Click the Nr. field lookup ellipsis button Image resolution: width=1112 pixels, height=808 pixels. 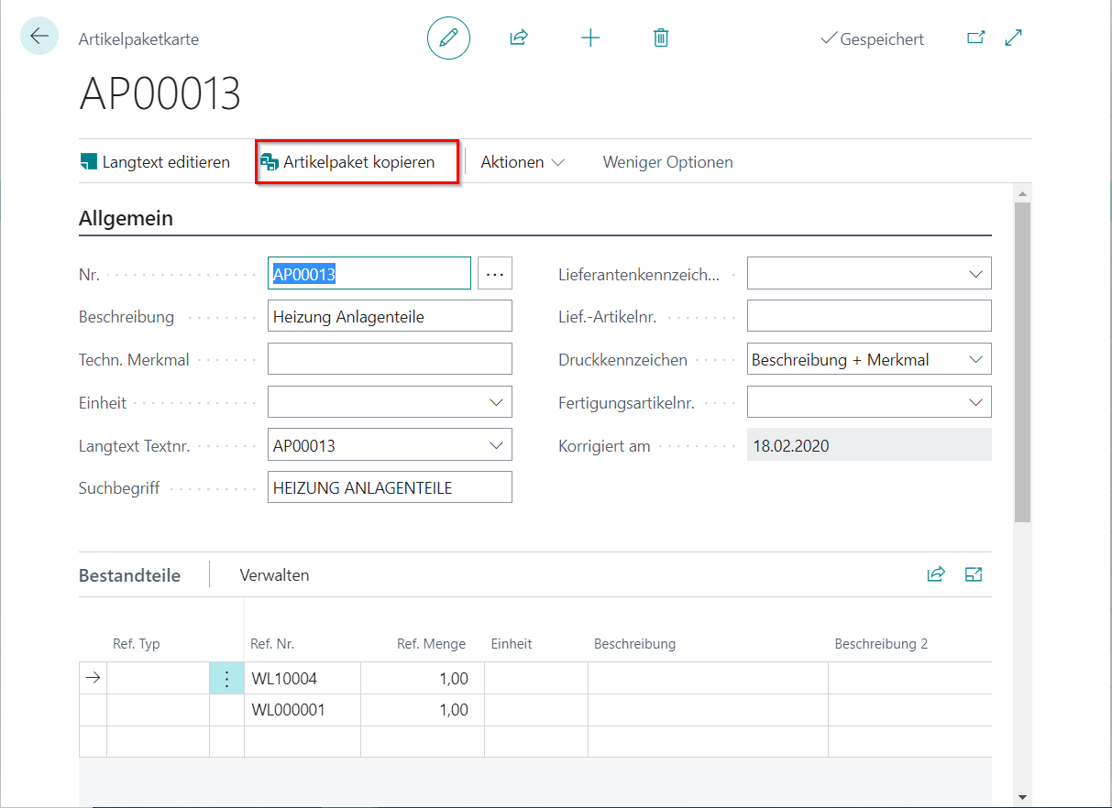pyautogui.click(x=495, y=273)
